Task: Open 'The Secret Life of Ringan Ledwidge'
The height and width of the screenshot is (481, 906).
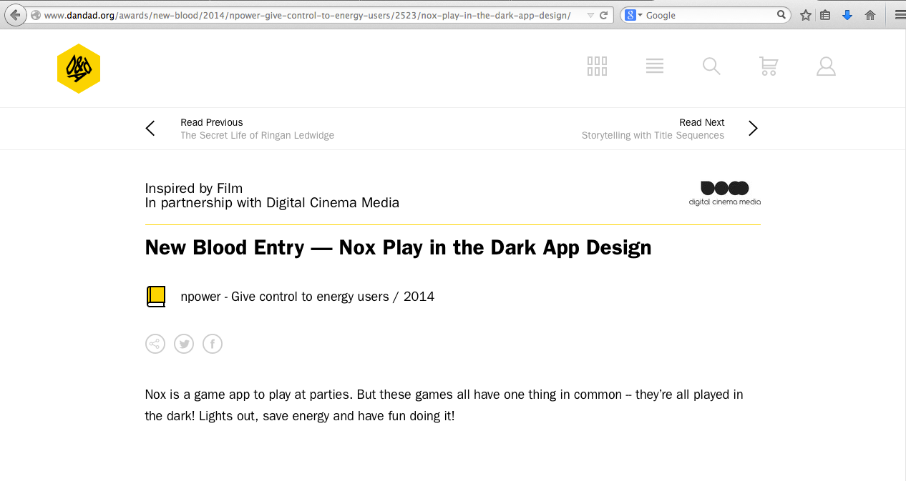Action: tap(257, 136)
